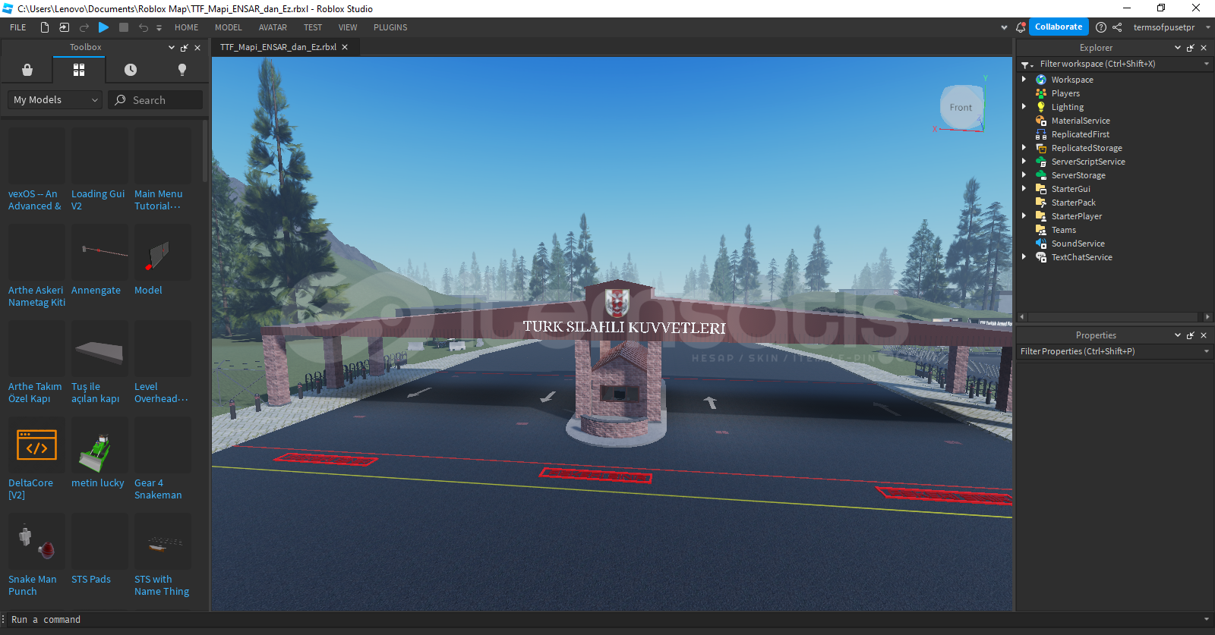Select SoundService in the Explorer tree
Screen dimensions: 1215x635
[x=1078, y=244]
